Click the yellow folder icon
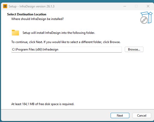The height and width of the screenshot is (122, 154). pyautogui.click(x=15, y=33)
